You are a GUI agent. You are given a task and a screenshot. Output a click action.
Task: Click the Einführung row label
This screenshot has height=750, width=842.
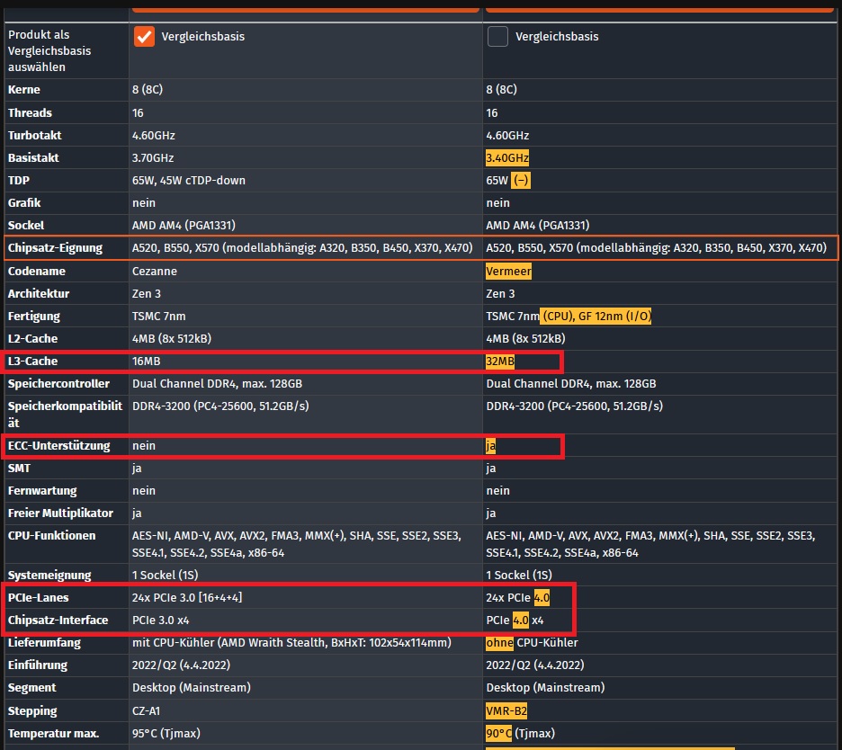coord(38,665)
